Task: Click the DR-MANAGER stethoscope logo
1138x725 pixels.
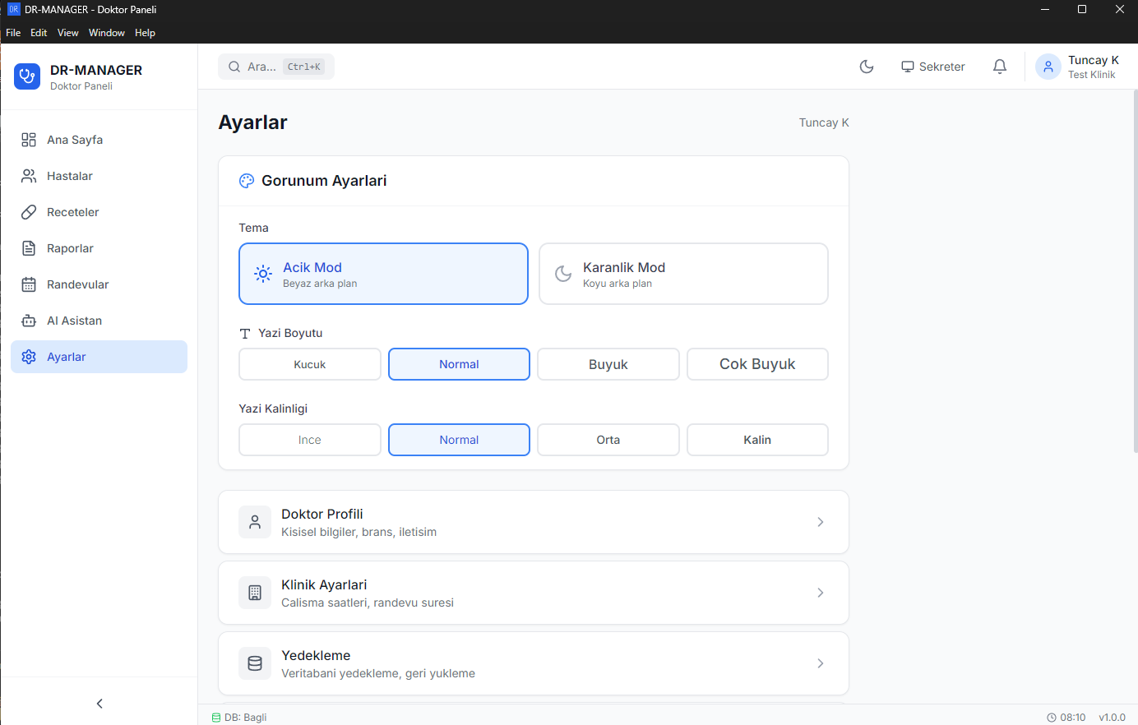Action: [27, 76]
